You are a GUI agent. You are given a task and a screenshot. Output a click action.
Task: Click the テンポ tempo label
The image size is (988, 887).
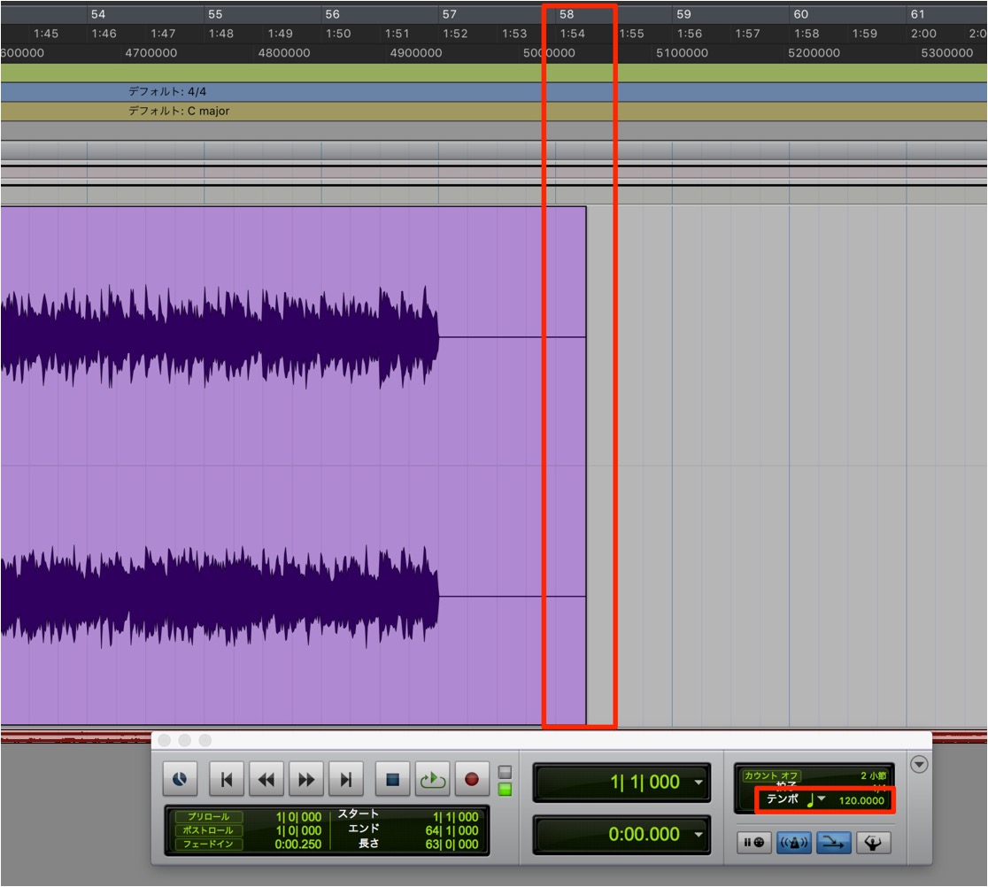click(x=783, y=799)
